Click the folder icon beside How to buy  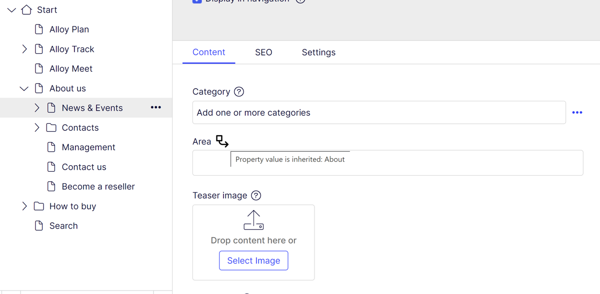click(38, 206)
